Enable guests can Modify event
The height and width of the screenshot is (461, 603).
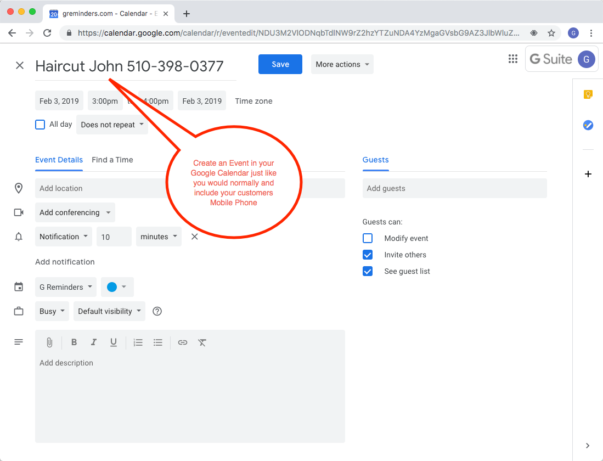pos(368,238)
